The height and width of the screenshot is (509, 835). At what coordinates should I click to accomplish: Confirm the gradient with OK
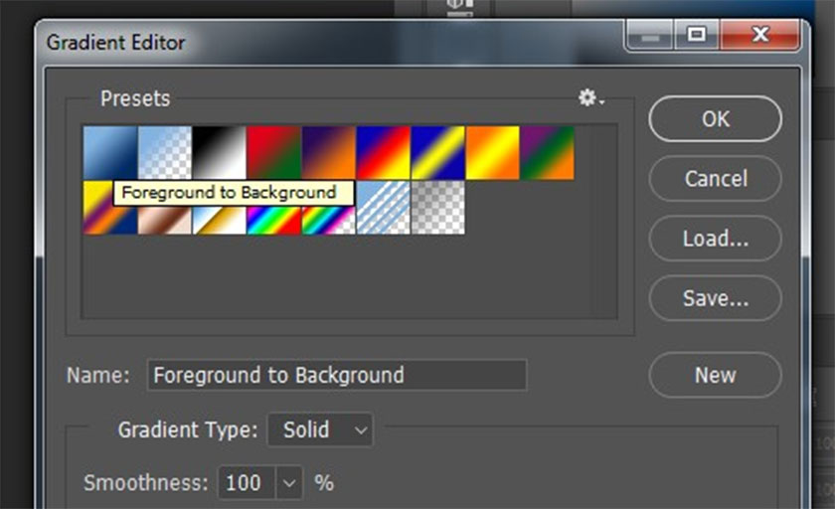pos(715,118)
